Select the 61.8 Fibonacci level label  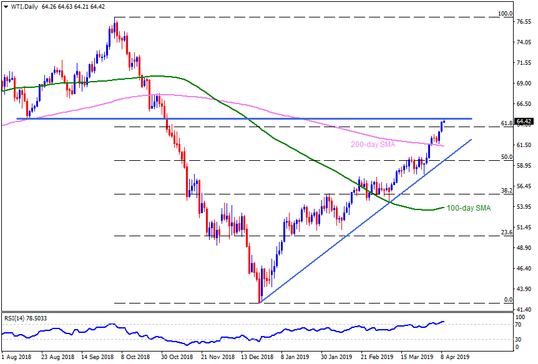pos(507,123)
